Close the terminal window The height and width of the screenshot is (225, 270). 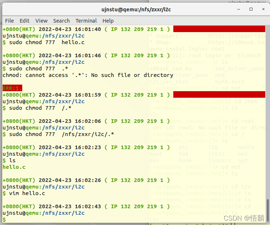point(263,9)
